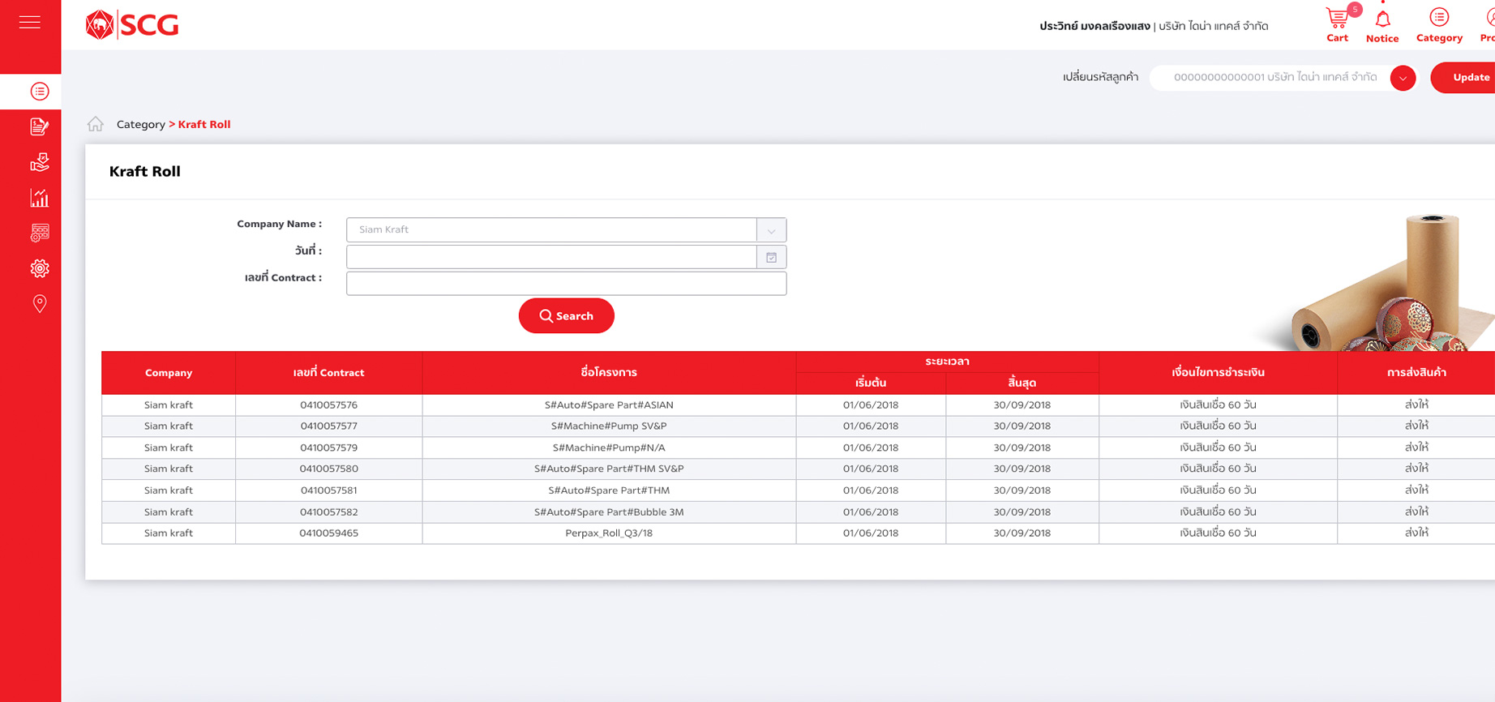Click Siam kraft cell in the 0410057580 row
1495x702 pixels.
[x=169, y=469]
